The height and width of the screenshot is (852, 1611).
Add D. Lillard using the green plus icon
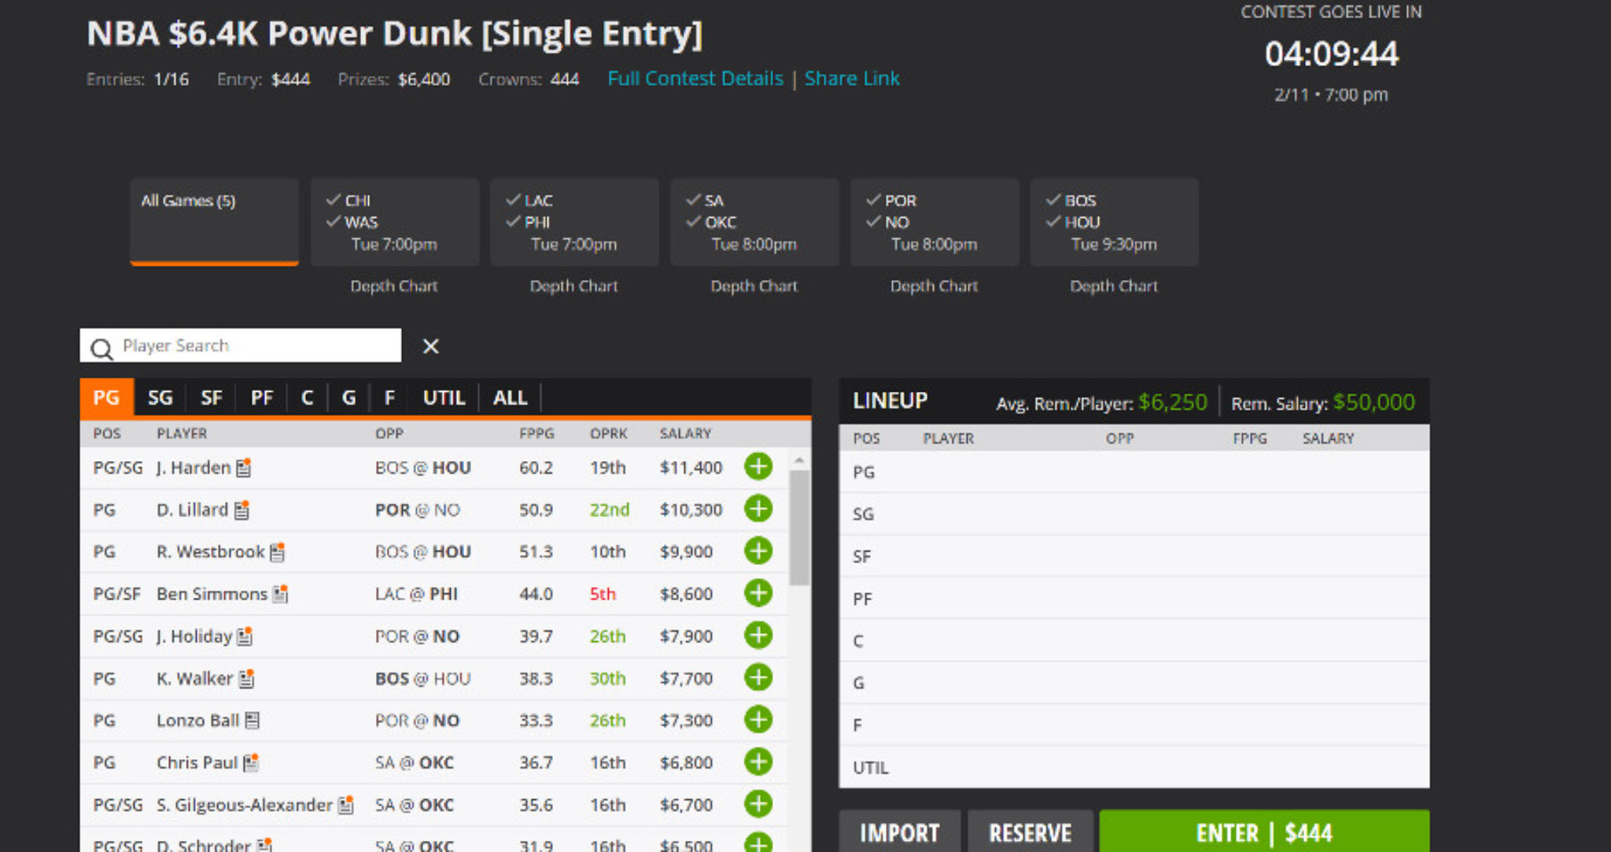click(758, 509)
